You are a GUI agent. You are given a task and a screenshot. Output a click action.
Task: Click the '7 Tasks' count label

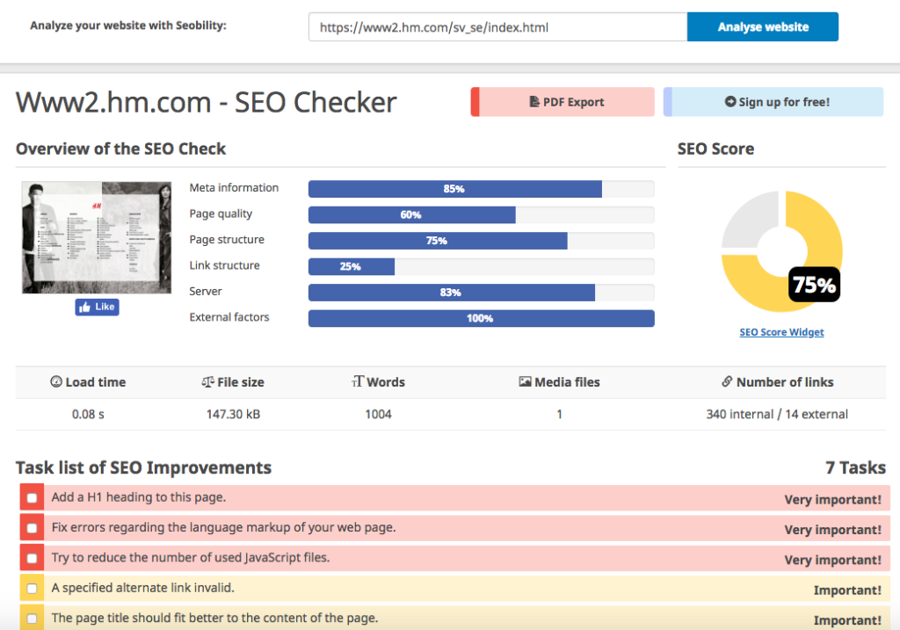[855, 467]
